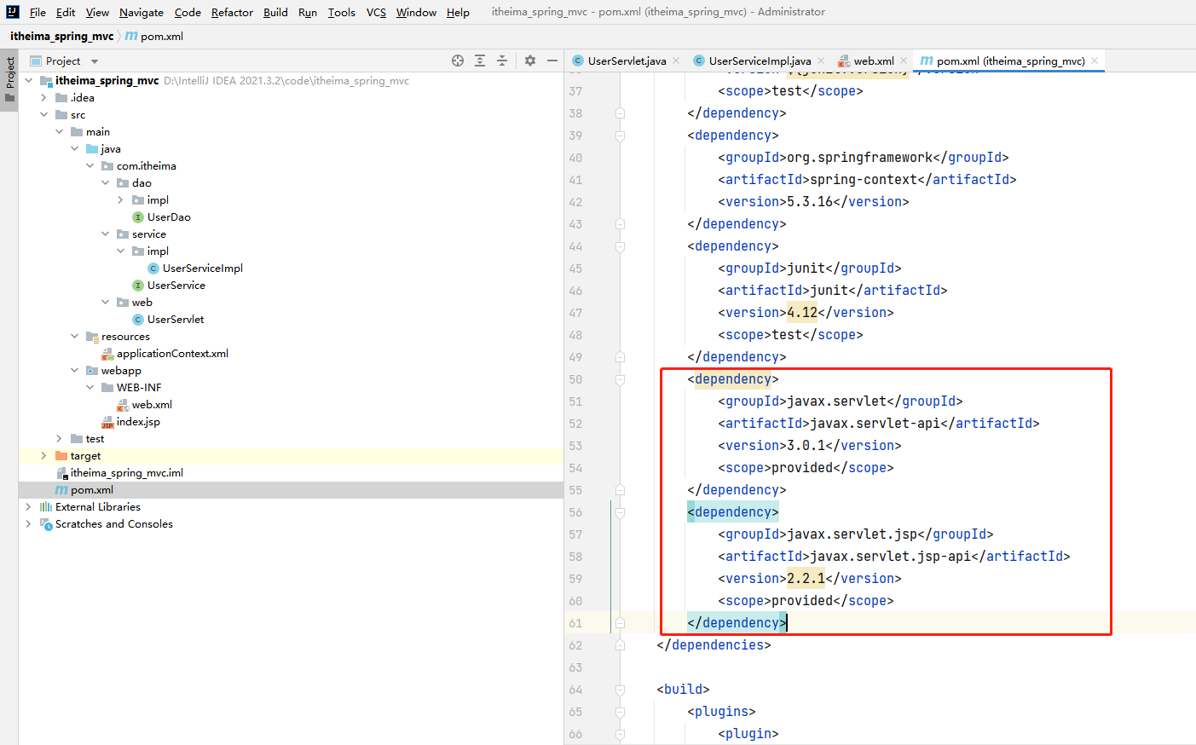Collapse the web package
The width and height of the screenshot is (1196, 745).
106,303
